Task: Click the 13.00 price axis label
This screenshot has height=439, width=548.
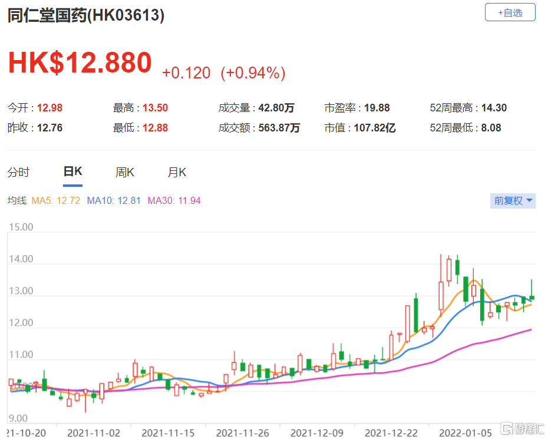Action: [x=21, y=291]
